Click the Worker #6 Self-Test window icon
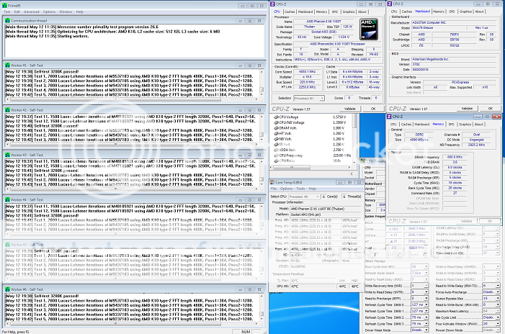 [7, 289]
